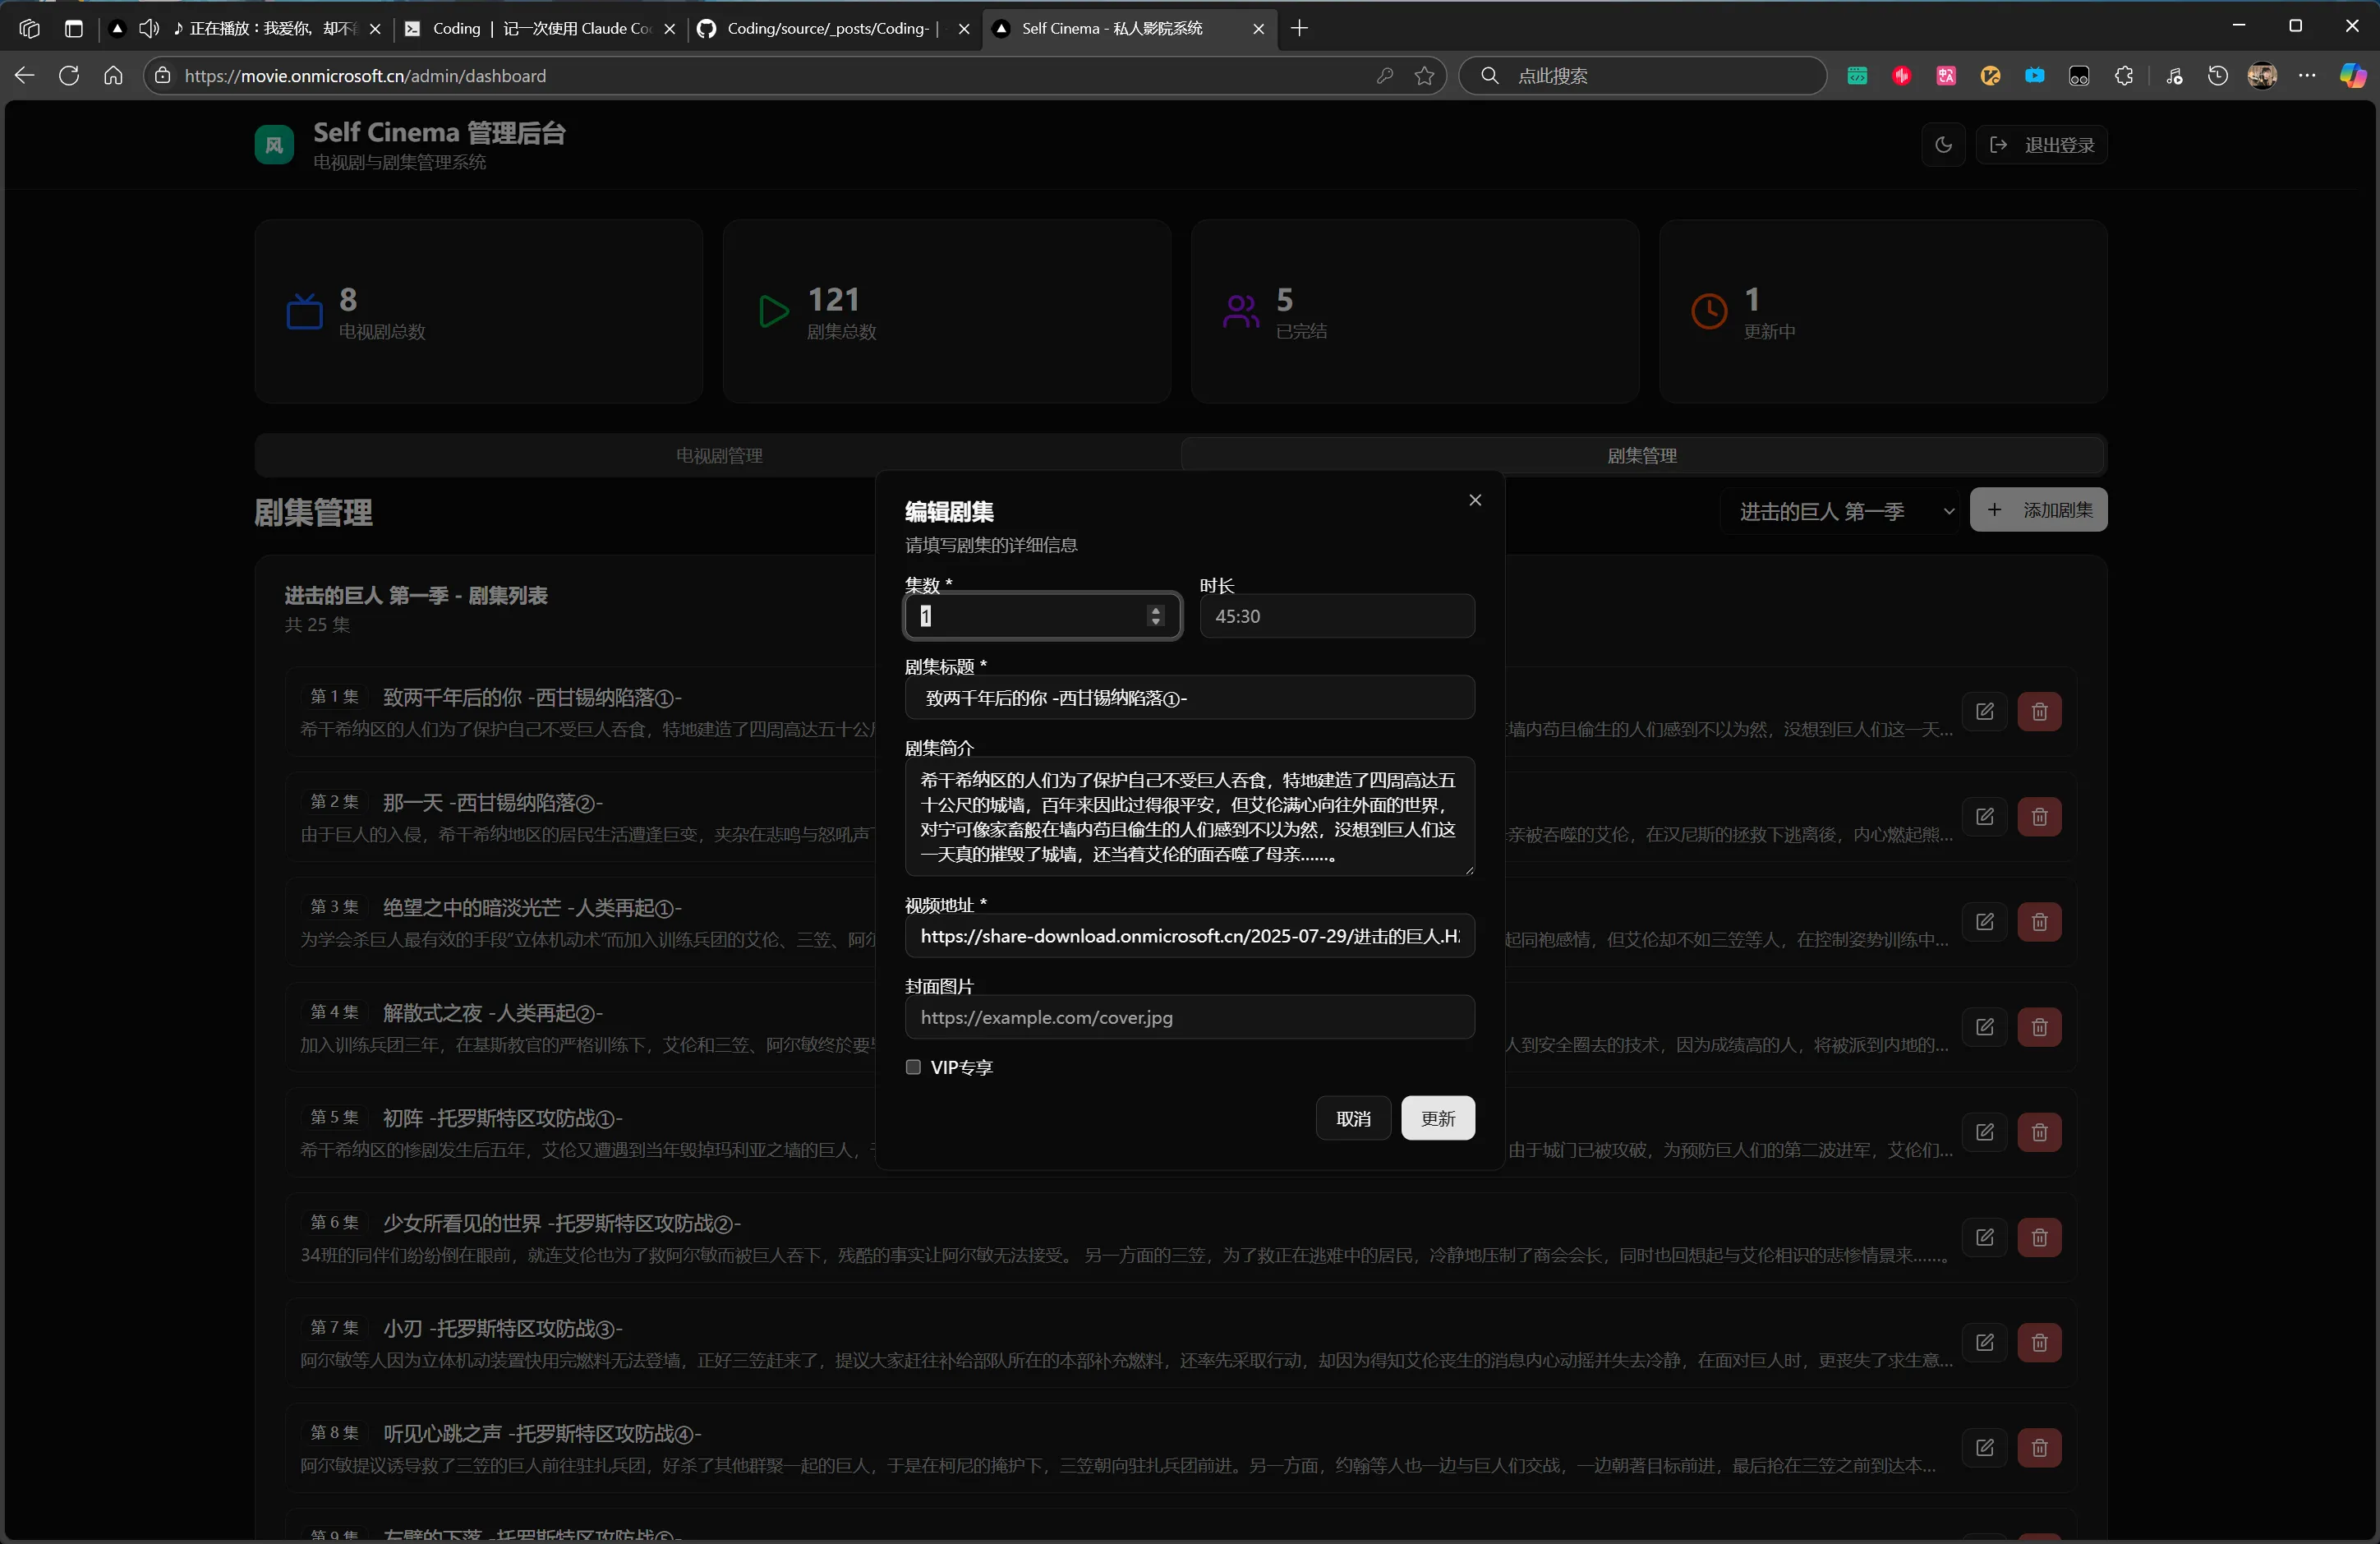Click the 添加剧集 button
2380x1544 pixels.
coord(2038,510)
